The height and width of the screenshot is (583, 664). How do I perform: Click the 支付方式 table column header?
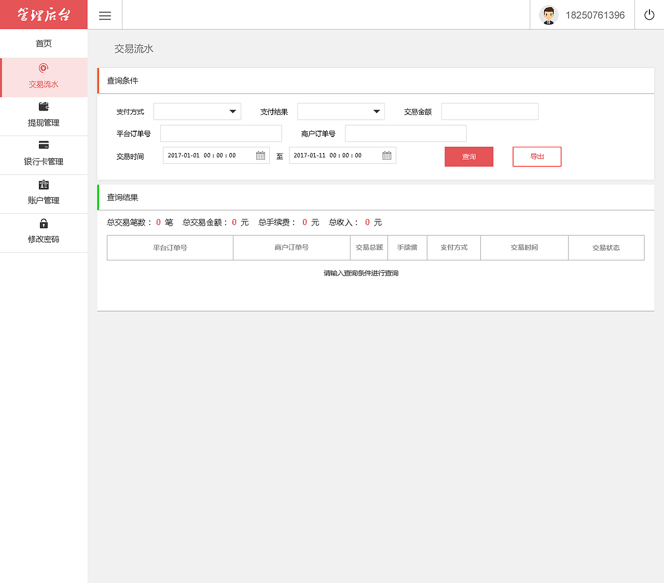pos(454,248)
